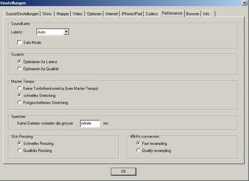Switch to the Codecs tab
The image size is (249, 181).
[152, 14]
